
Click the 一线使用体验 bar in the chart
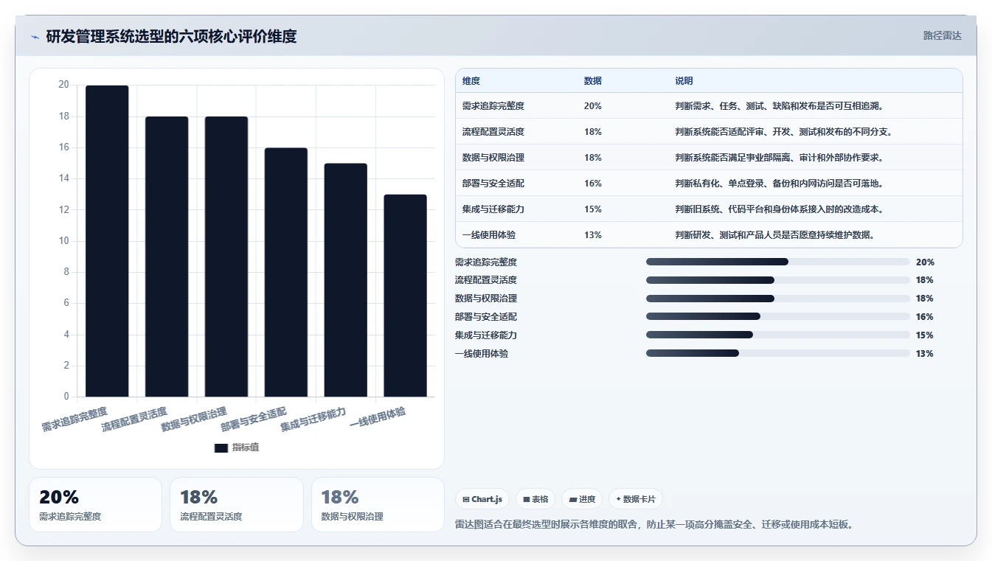[406, 296]
